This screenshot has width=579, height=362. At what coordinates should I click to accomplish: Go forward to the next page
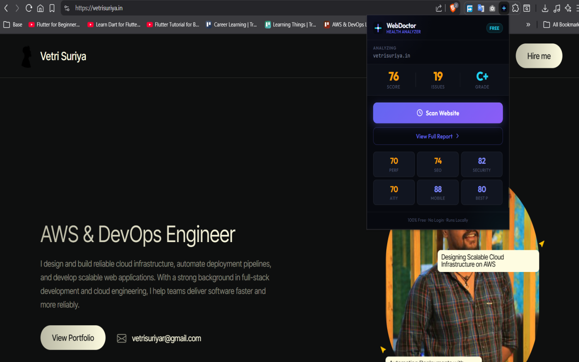tap(17, 8)
